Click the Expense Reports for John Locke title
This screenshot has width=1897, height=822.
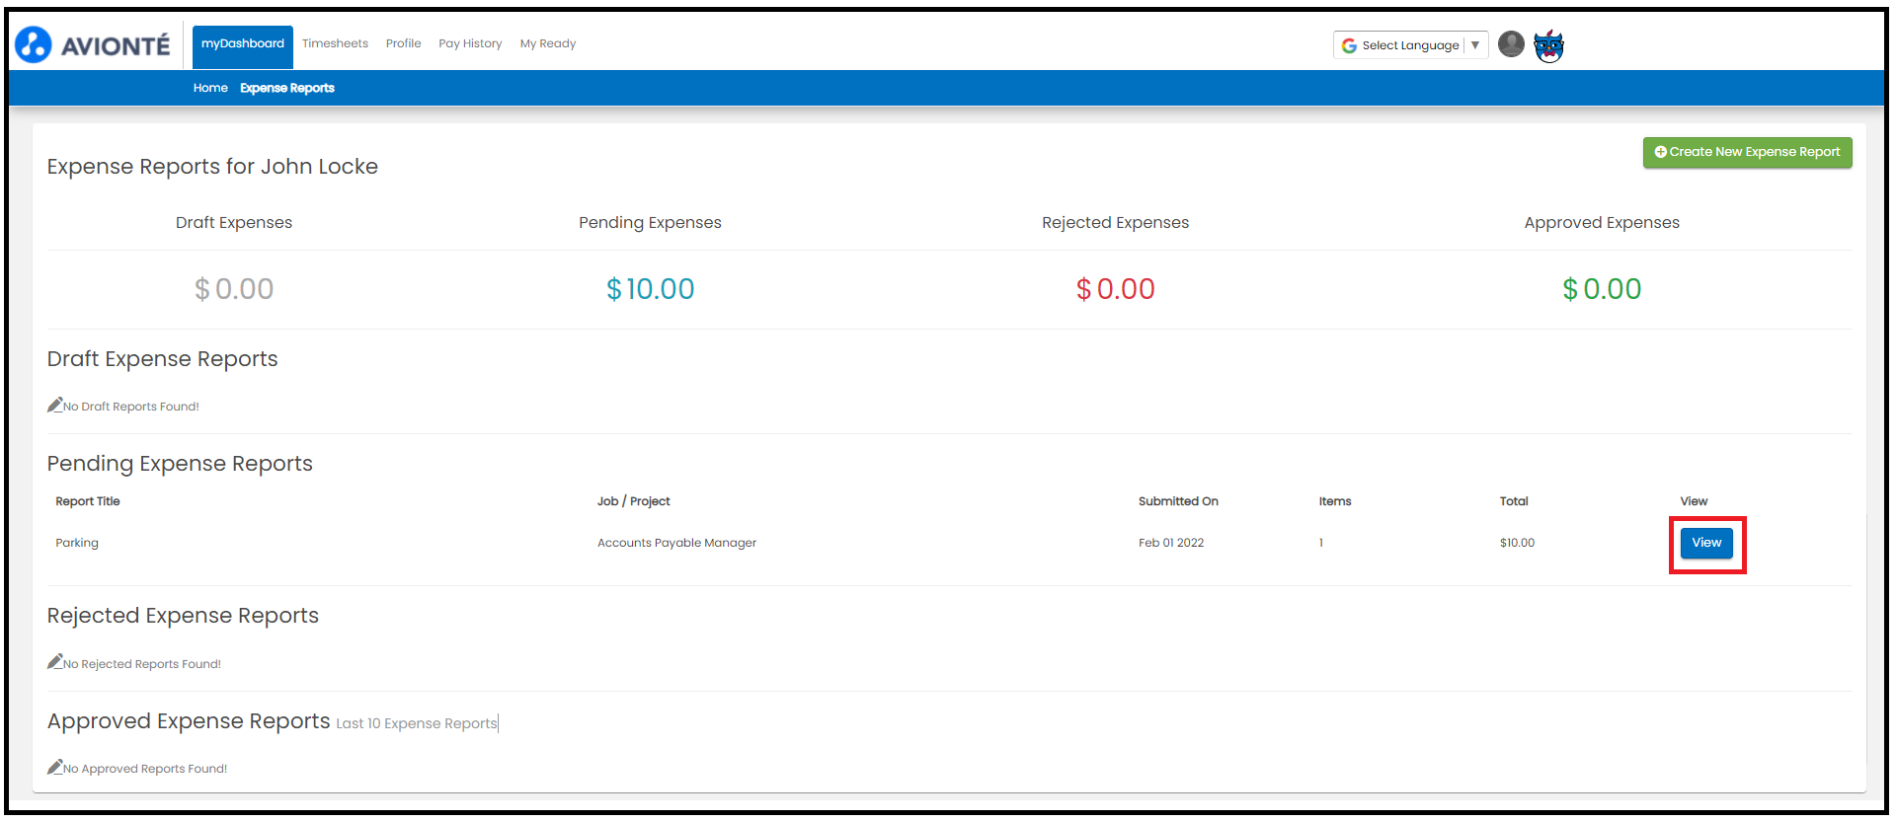pos(212,167)
